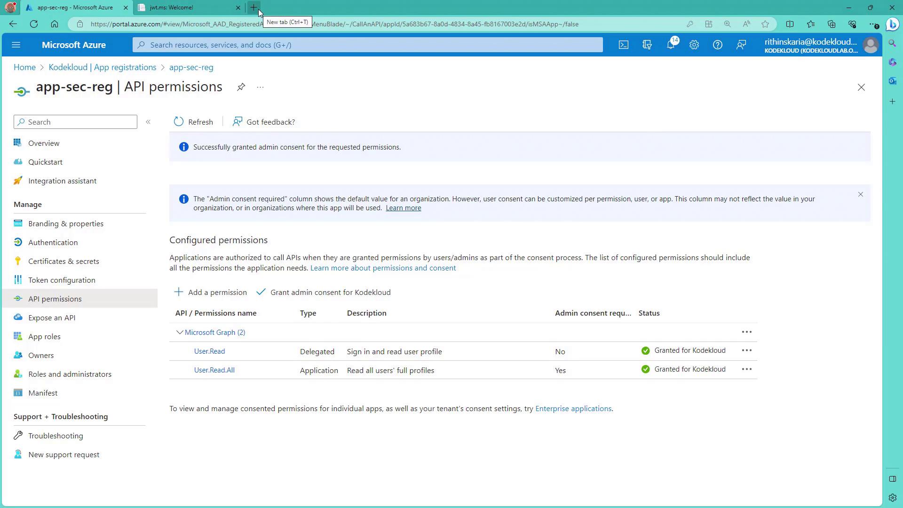Collapse the left navigation sidebar
This screenshot has width=903, height=508.
click(148, 122)
